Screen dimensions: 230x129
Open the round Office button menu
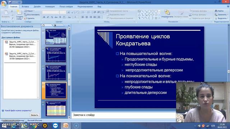point(4,4)
